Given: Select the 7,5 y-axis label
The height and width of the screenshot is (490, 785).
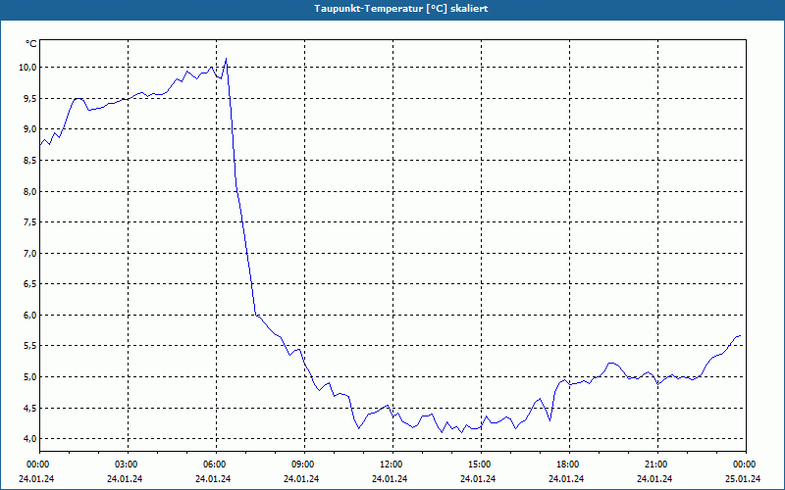Looking at the screenshot, I should click(x=29, y=222).
